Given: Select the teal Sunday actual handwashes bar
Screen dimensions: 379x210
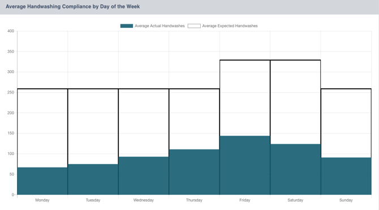Looking at the screenshot, I should click(x=346, y=176).
